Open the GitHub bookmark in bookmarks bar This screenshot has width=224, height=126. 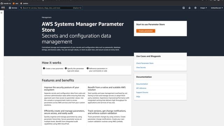6,3
